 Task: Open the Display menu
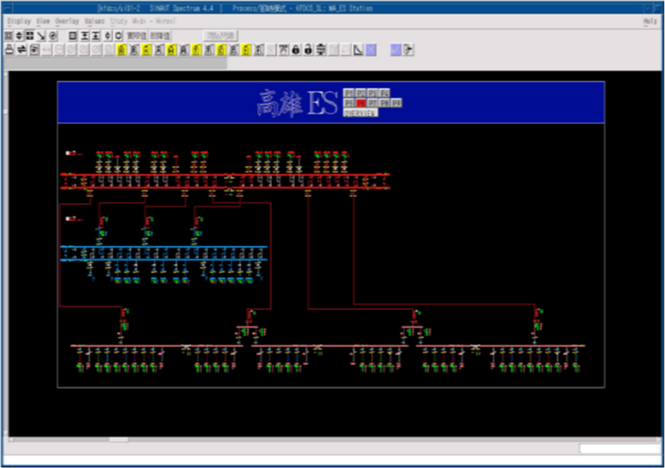point(19,21)
